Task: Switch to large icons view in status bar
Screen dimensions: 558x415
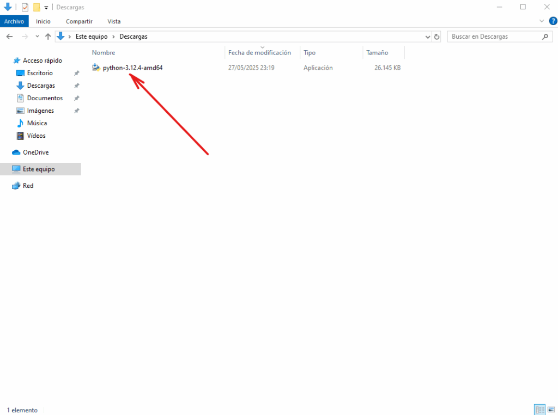Action: click(x=551, y=410)
